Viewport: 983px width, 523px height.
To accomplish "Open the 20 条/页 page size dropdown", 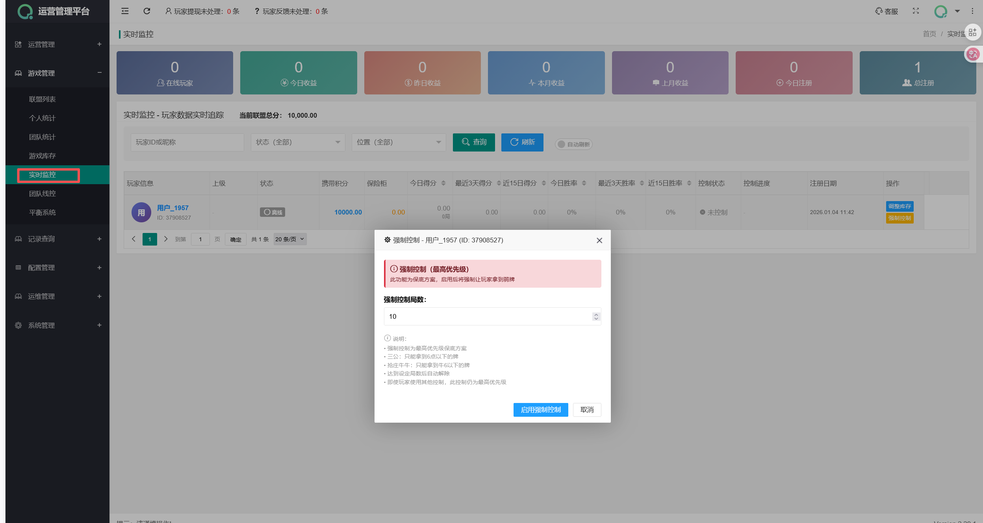I will [290, 239].
